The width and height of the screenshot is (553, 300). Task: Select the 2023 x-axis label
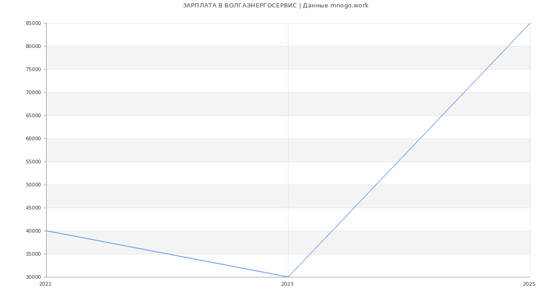coord(287,284)
